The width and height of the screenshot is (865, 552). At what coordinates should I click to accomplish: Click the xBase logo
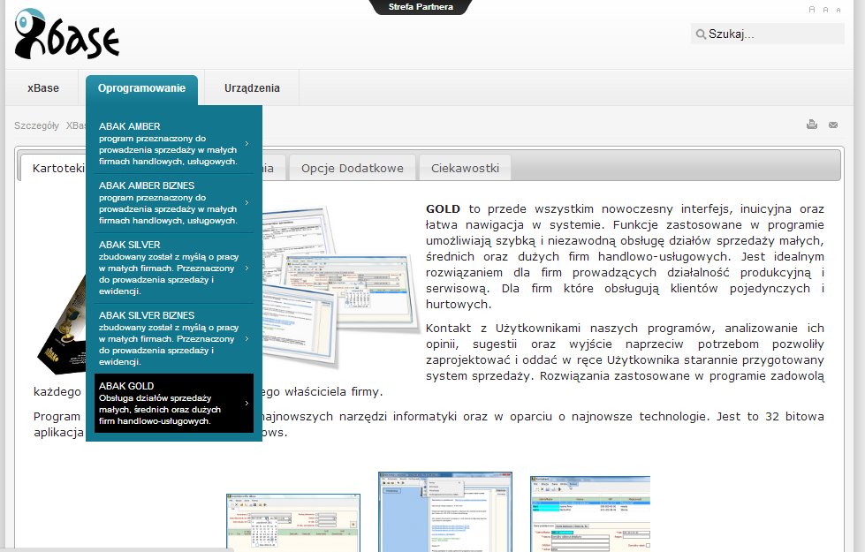pyautogui.click(x=67, y=34)
